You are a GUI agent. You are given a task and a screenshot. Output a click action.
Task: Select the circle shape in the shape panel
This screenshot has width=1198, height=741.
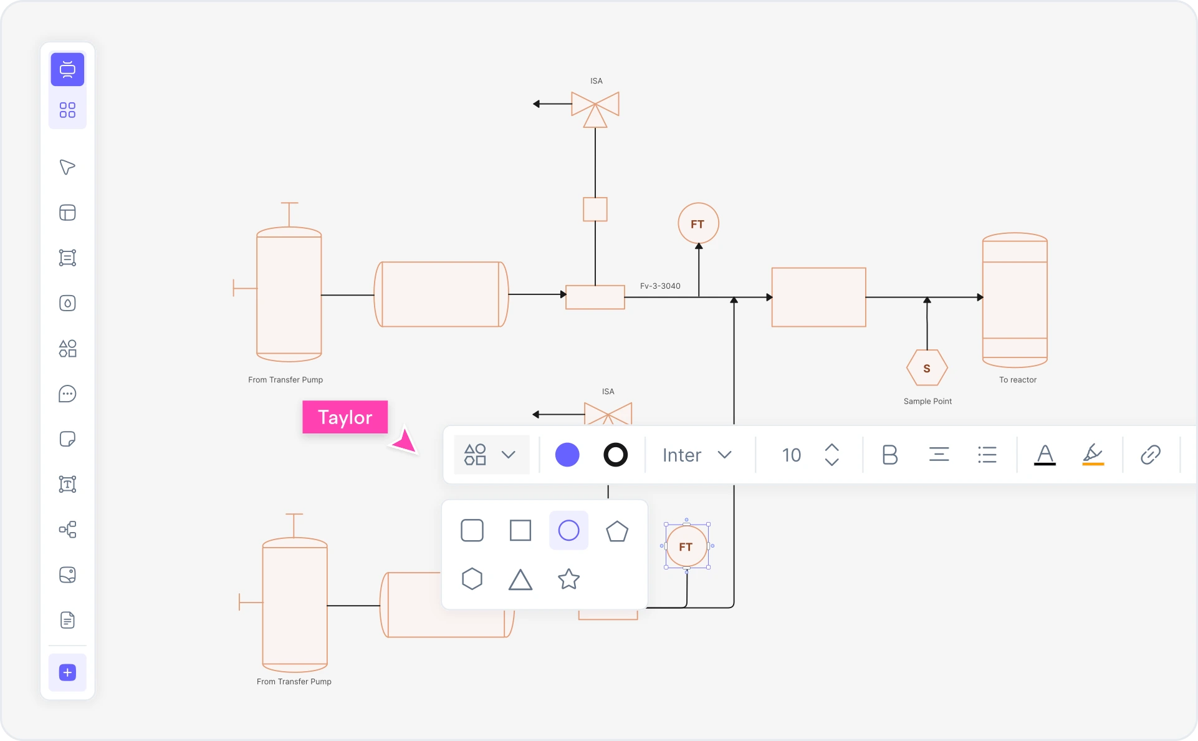568,531
